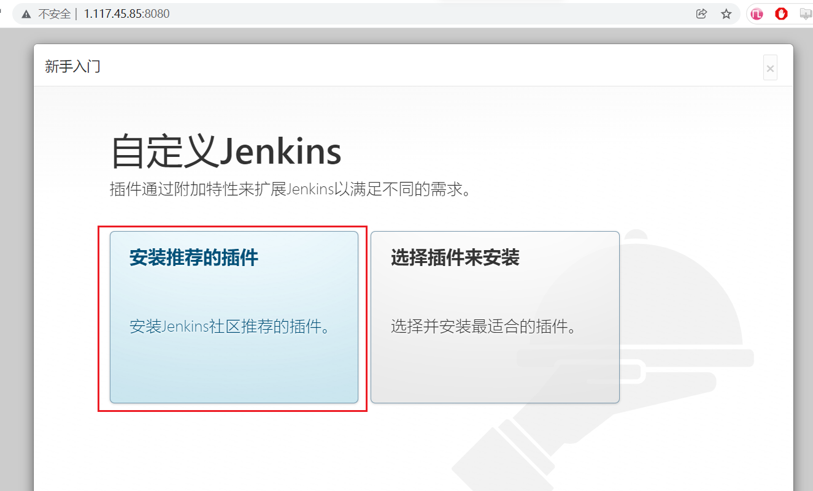The height and width of the screenshot is (491, 813).
Task: Click the 不安全 label in address bar
Action: pyautogui.click(x=55, y=14)
